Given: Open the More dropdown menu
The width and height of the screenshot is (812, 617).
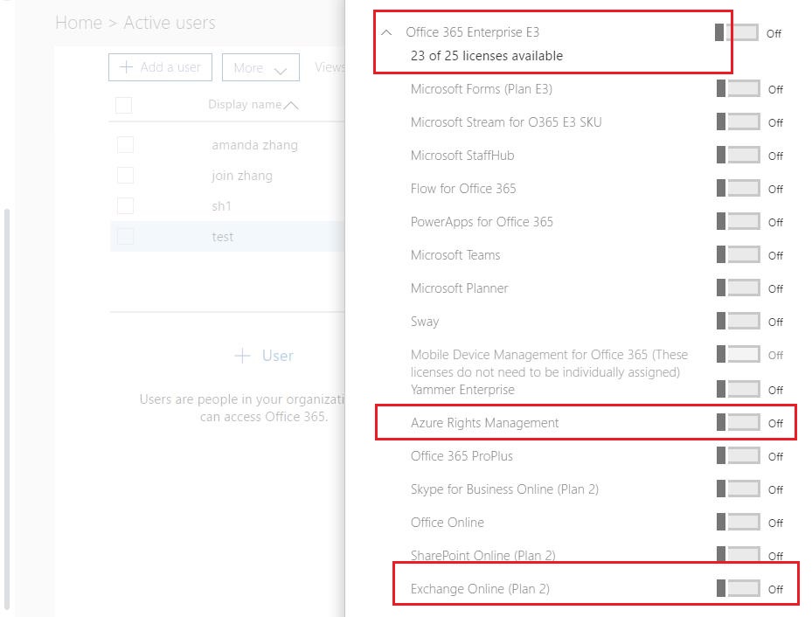Looking at the screenshot, I should pos(260,67).
